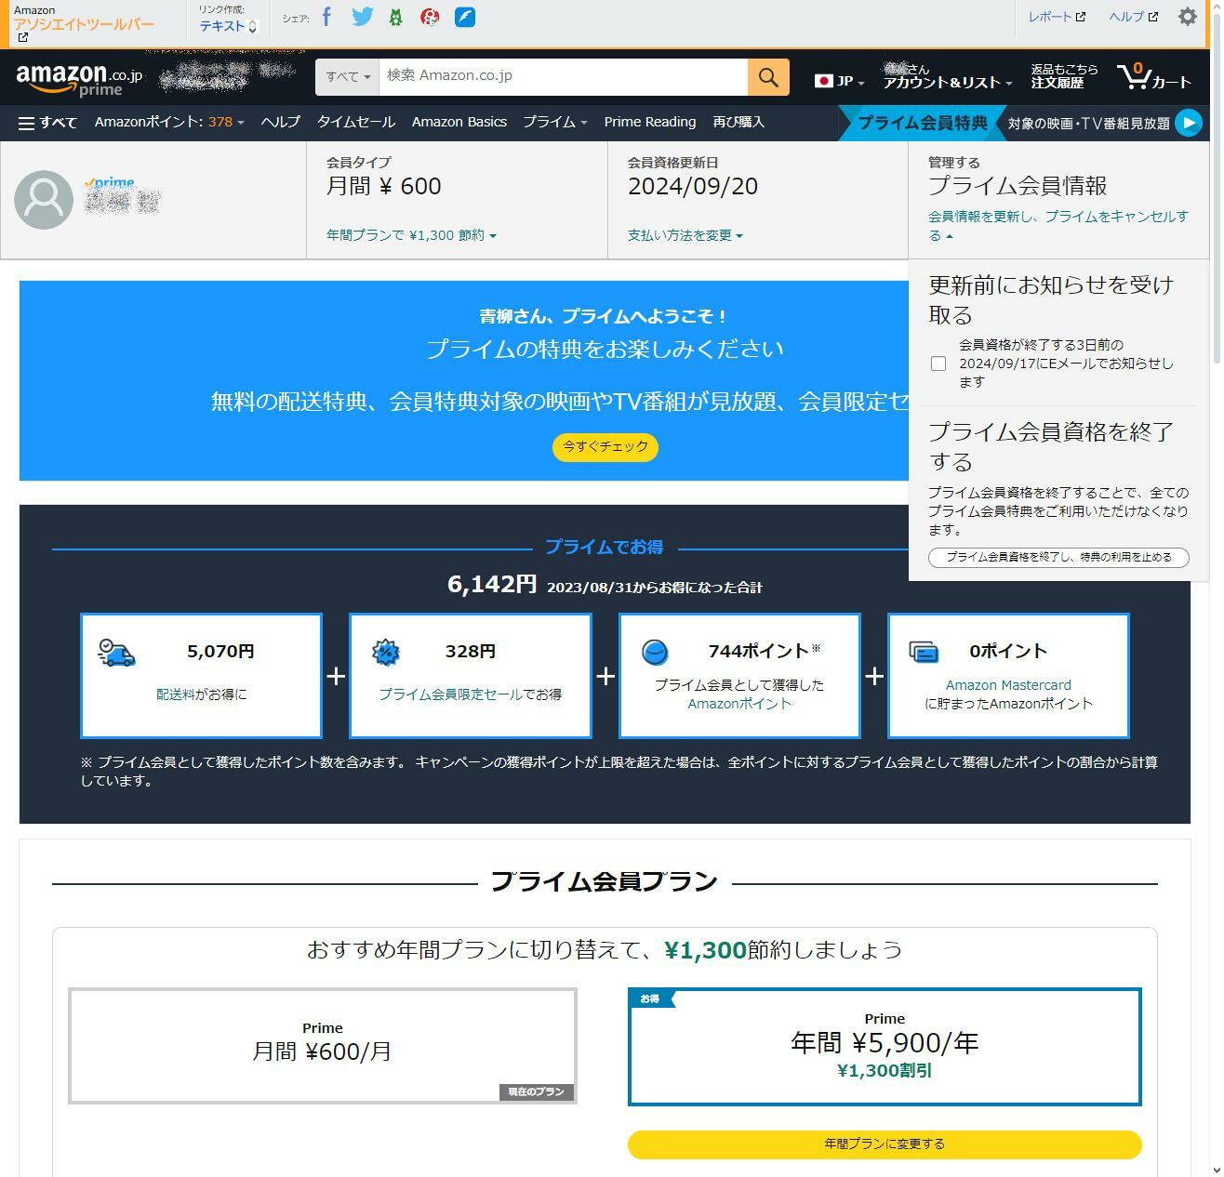Open the レポート link
The image size is (1224, 1177).
(1056, 17)
